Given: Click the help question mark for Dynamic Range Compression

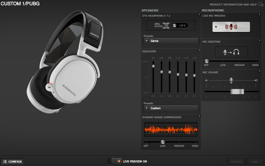Looking at the screenshot, I should pyautogui.click(x=199, y=116).
